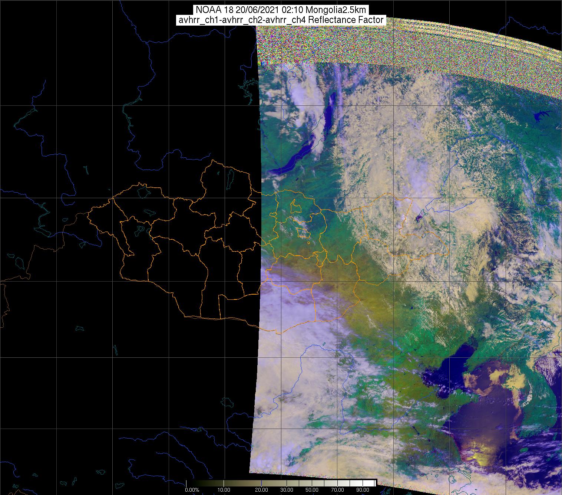
Task: Click the reflectance gradient colorbar
Action: pyautogui.click(x=281, y=483)
